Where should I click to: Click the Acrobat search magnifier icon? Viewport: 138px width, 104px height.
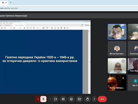point(5,28)
